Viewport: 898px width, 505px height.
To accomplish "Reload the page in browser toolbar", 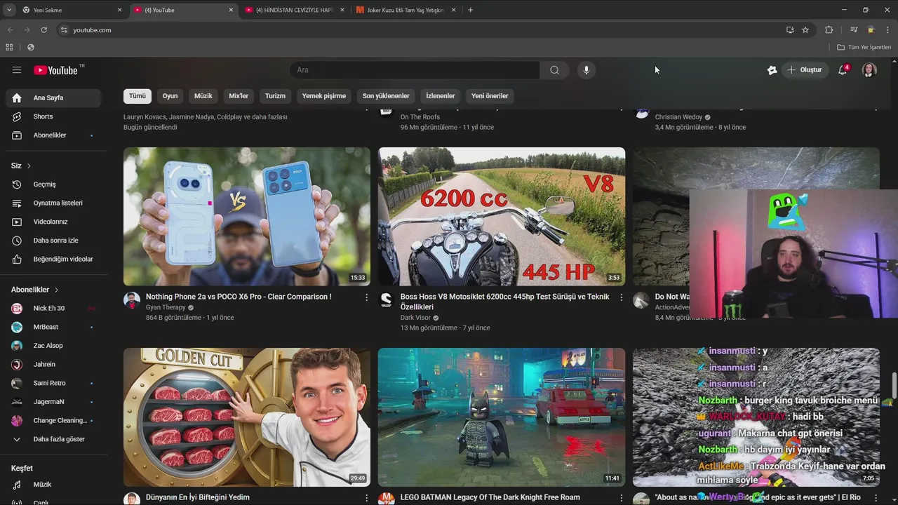I will coord(43,30).
